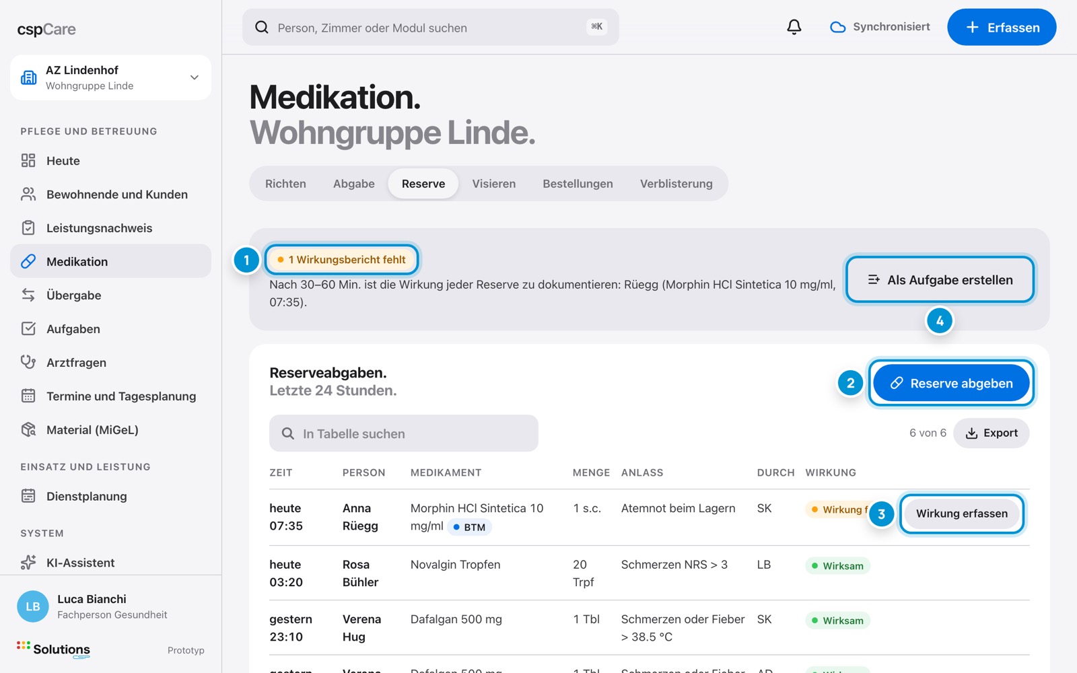Select the Richten tab
Screen dimensions: 1077x673
click(285, 184)
